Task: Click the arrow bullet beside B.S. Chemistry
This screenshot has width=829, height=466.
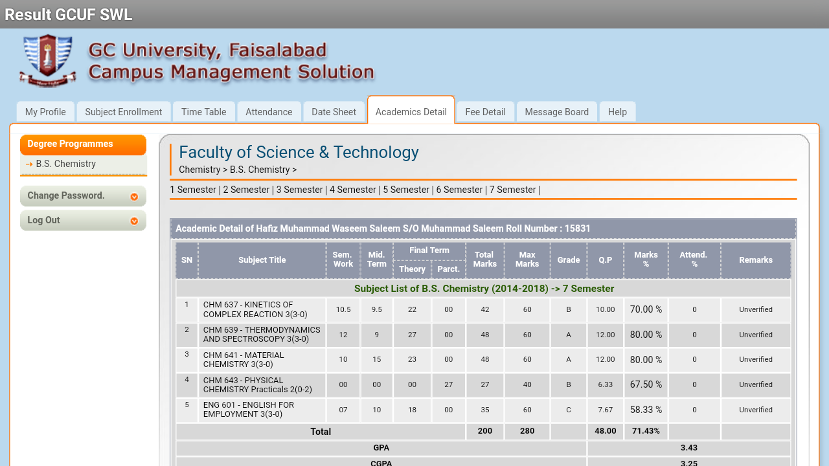Action: (x=29, y=164)
